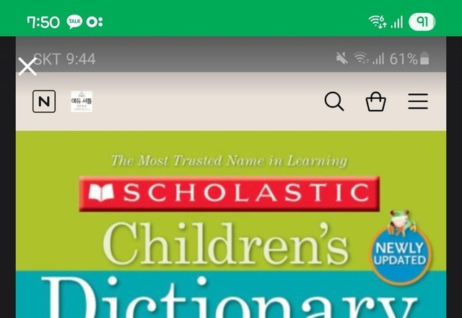This screenshot has width=462, height=318.
Task: Tap the green battery 91 indicator
Action: click(x=422, y=22)
